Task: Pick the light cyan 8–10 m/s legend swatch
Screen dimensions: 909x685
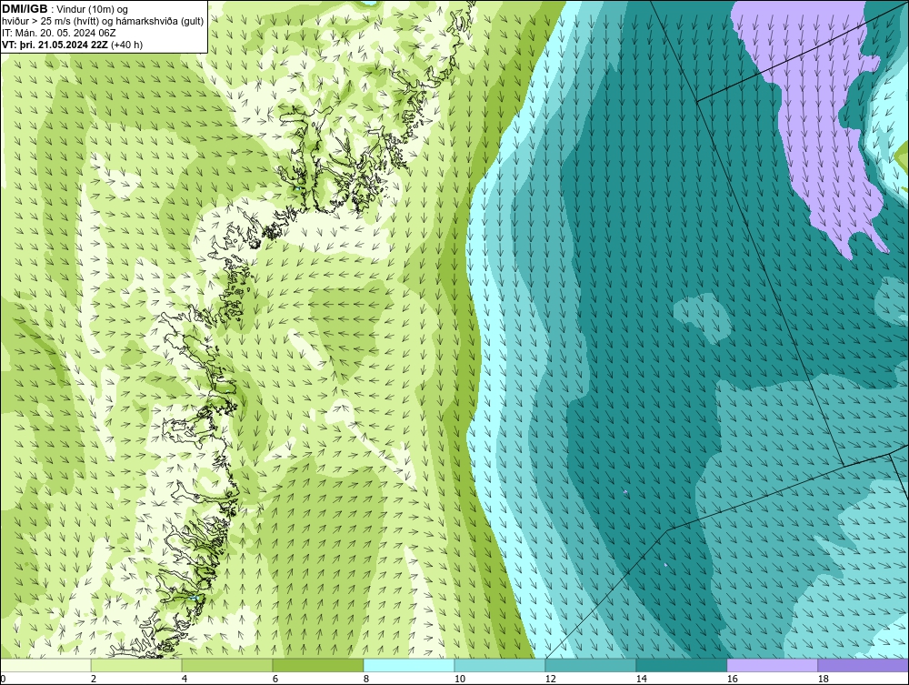Action: (409, 665)
